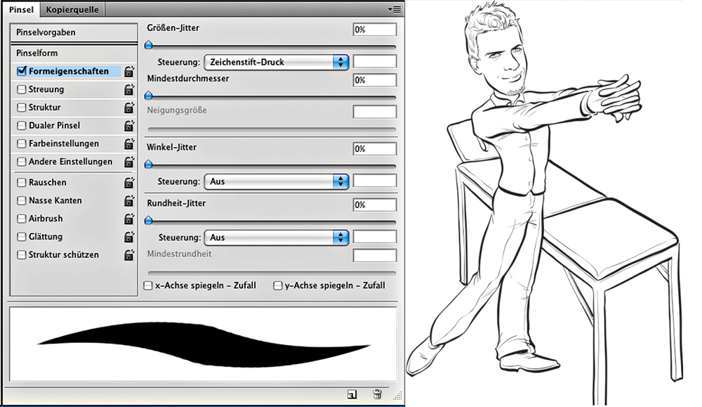Toggle lock icon beside Andere Einstellungen
The width and height of the screenshot is (702, 407).
point(129,162)
